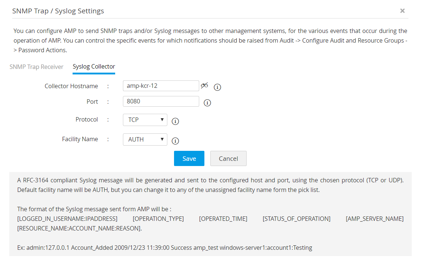The height and width of the screenshot is (262, 421).
Task: Click the Collector Hostname label
Action: coord(71,86)
